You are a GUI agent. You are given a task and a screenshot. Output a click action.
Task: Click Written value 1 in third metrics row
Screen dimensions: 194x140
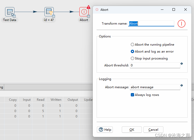(x=60, y=116)
